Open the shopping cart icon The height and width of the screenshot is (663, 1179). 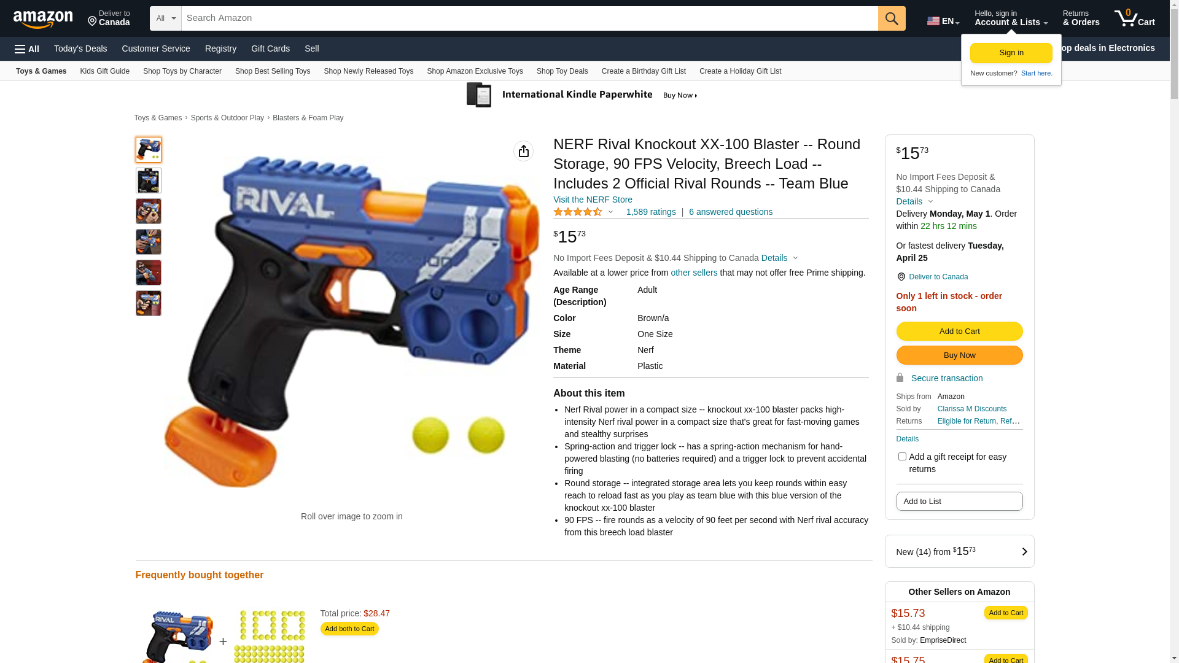[x=1134, y=18]
